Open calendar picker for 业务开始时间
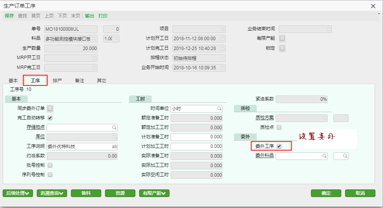383x208 pixels. coord(222,68)
